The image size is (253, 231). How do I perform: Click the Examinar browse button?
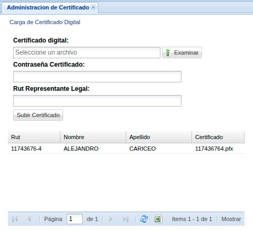coord(182,52)
